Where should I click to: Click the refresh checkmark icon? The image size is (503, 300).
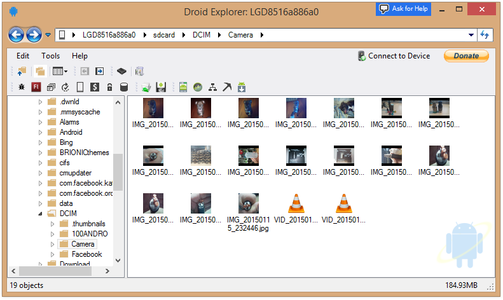click(65, 87)
